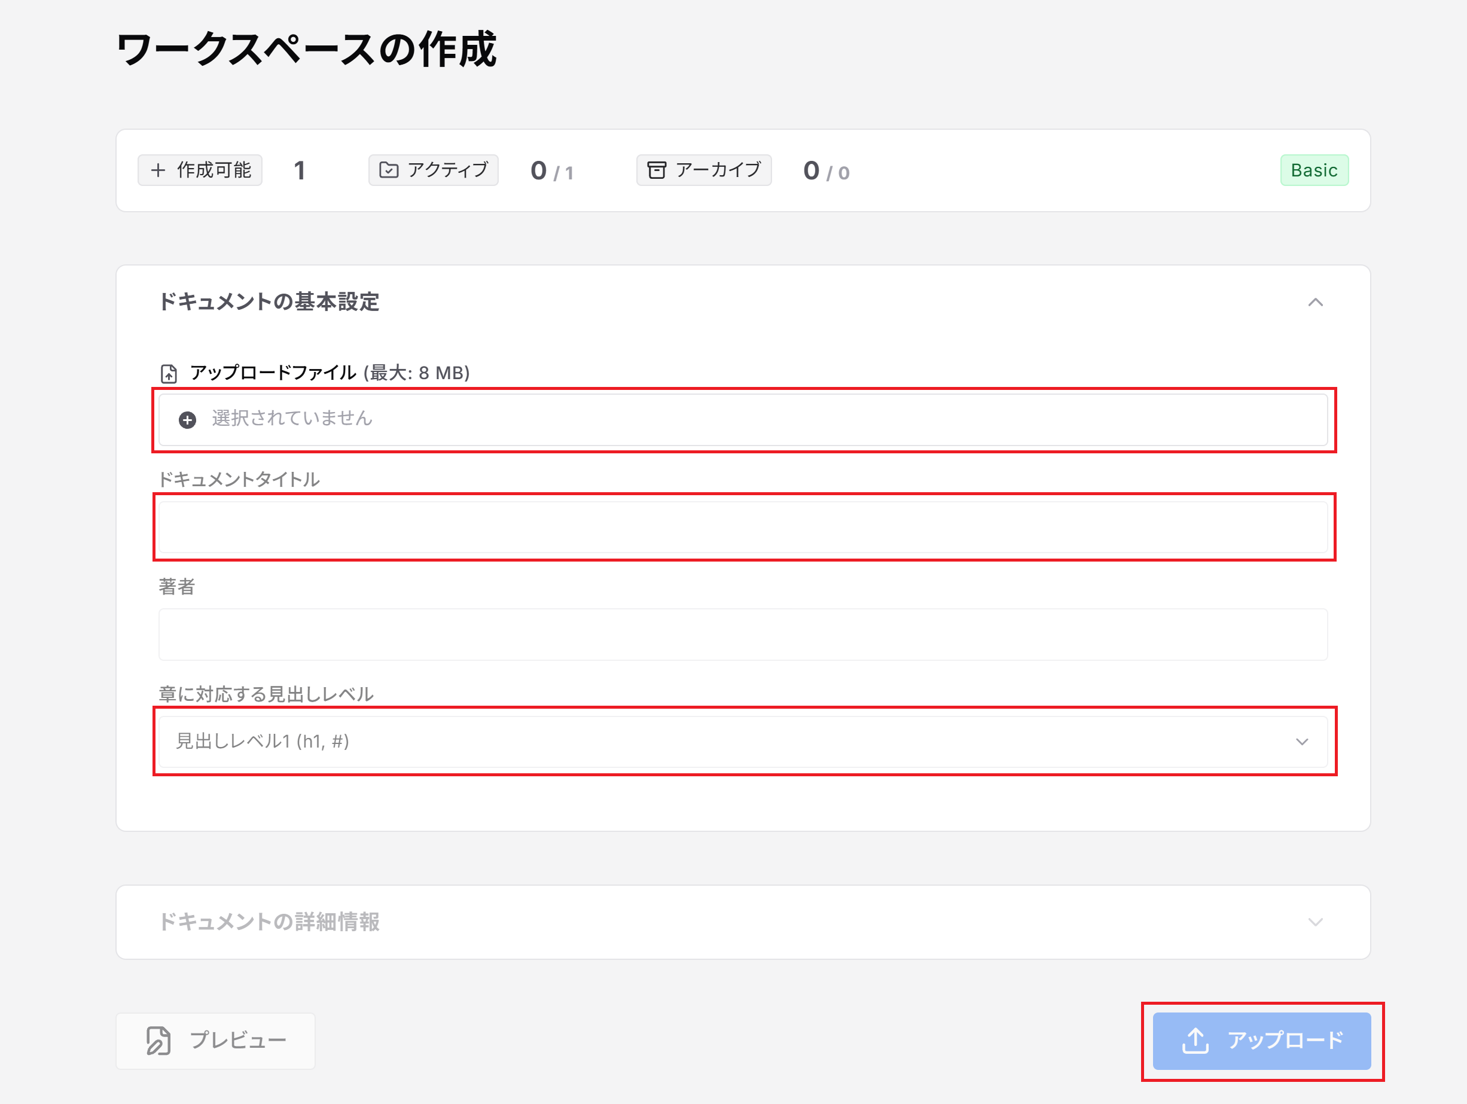This screenshot has height=1104, width=1467.
Task: Click the 著者 label
Action: [x=176, y=587]
